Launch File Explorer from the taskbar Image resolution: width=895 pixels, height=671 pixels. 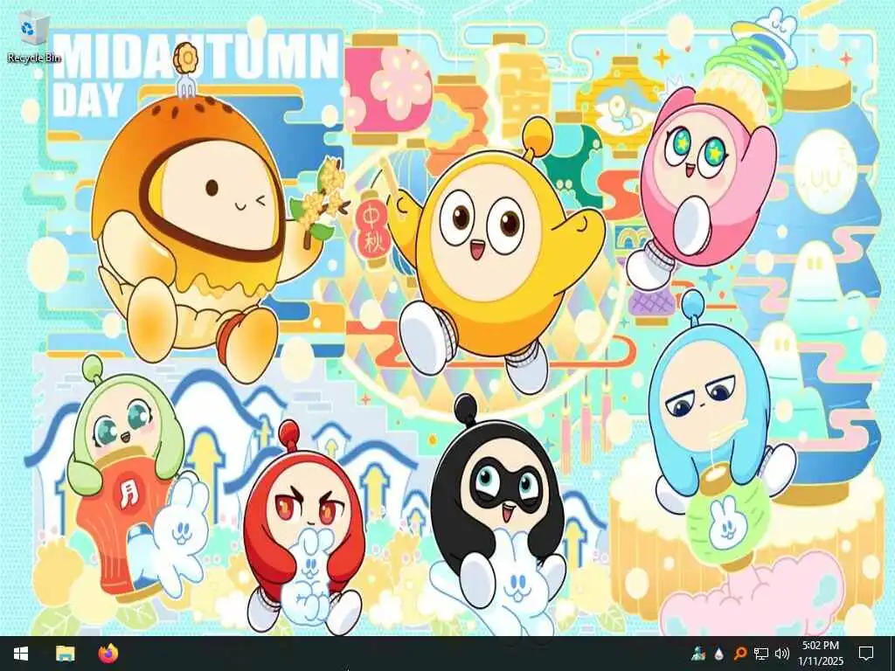click(65, 654)
